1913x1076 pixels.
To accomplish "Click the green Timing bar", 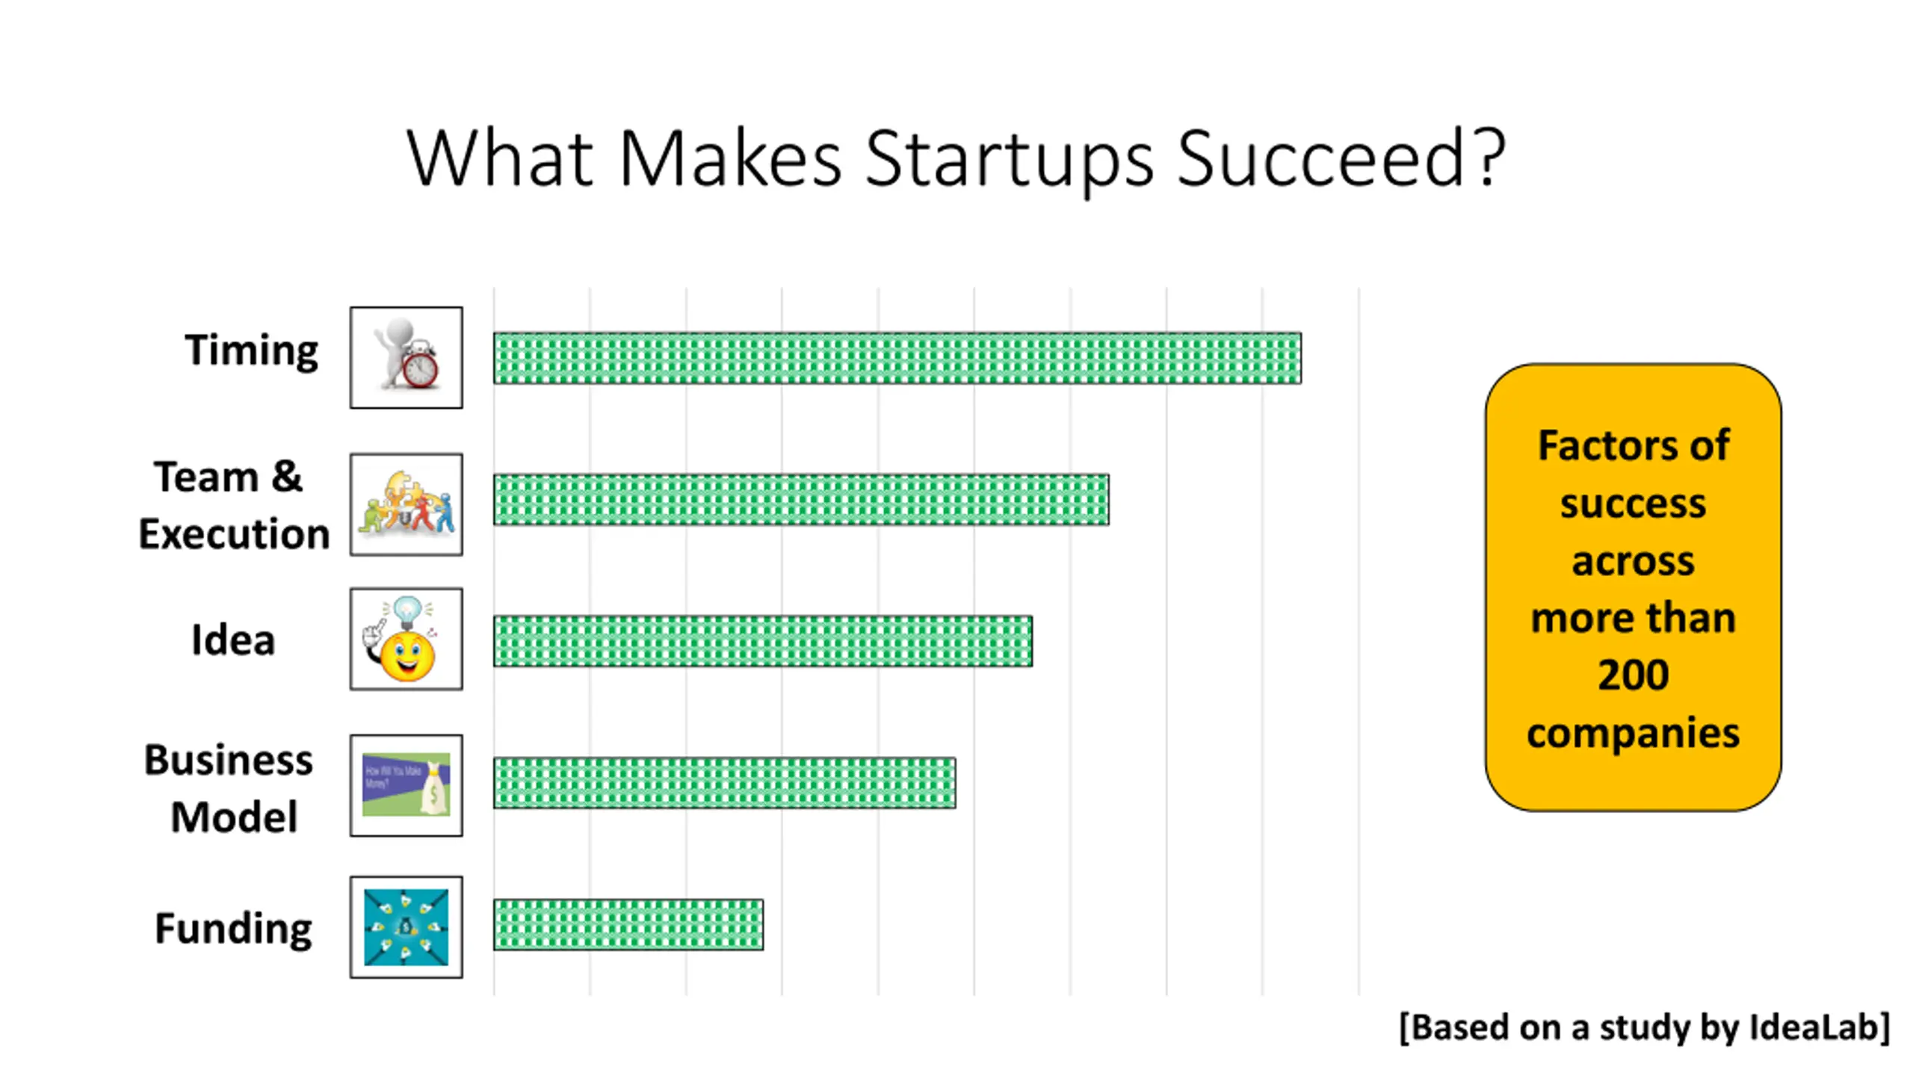I will [x=897, y=358].
